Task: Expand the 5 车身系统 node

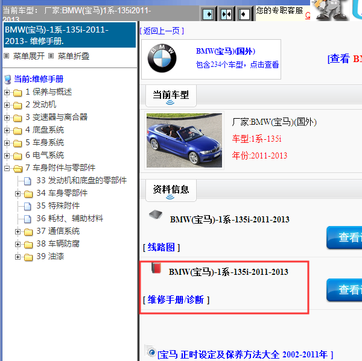Action: tap(7, 143)
